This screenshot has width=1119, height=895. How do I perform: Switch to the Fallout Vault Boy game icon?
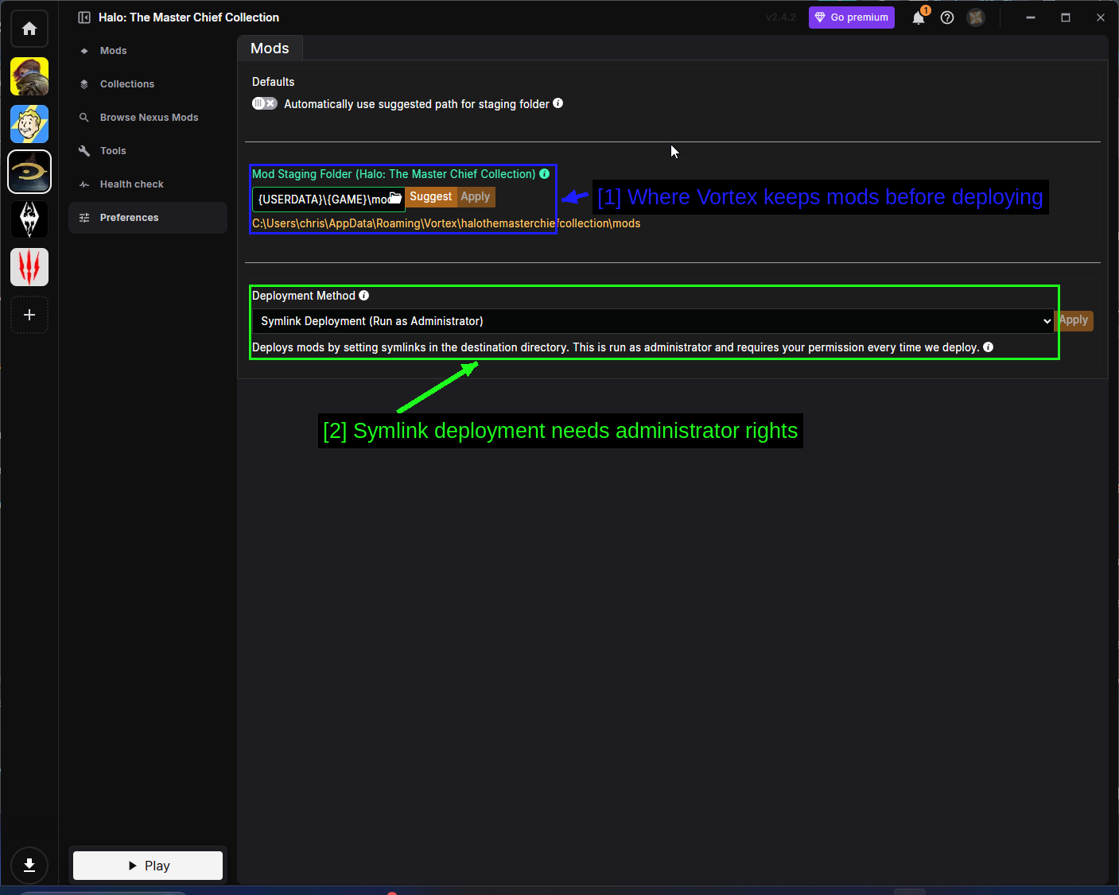29,124
